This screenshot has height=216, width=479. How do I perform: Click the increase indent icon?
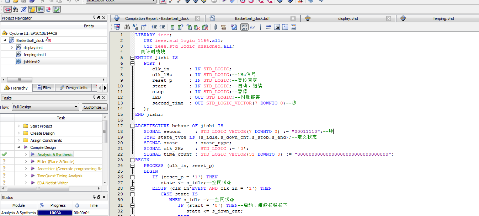pyautogui.click(x=154, y=27)
